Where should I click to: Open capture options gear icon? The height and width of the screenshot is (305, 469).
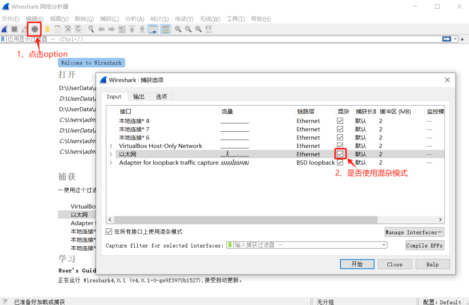point(35,29)
